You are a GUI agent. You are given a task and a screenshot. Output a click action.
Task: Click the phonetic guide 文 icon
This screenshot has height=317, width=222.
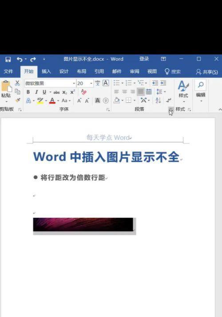tap(98, 83)
